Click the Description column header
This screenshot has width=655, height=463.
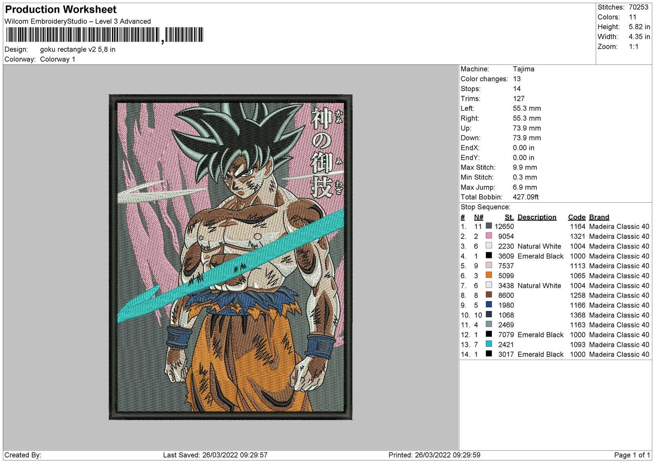point(537,217)
